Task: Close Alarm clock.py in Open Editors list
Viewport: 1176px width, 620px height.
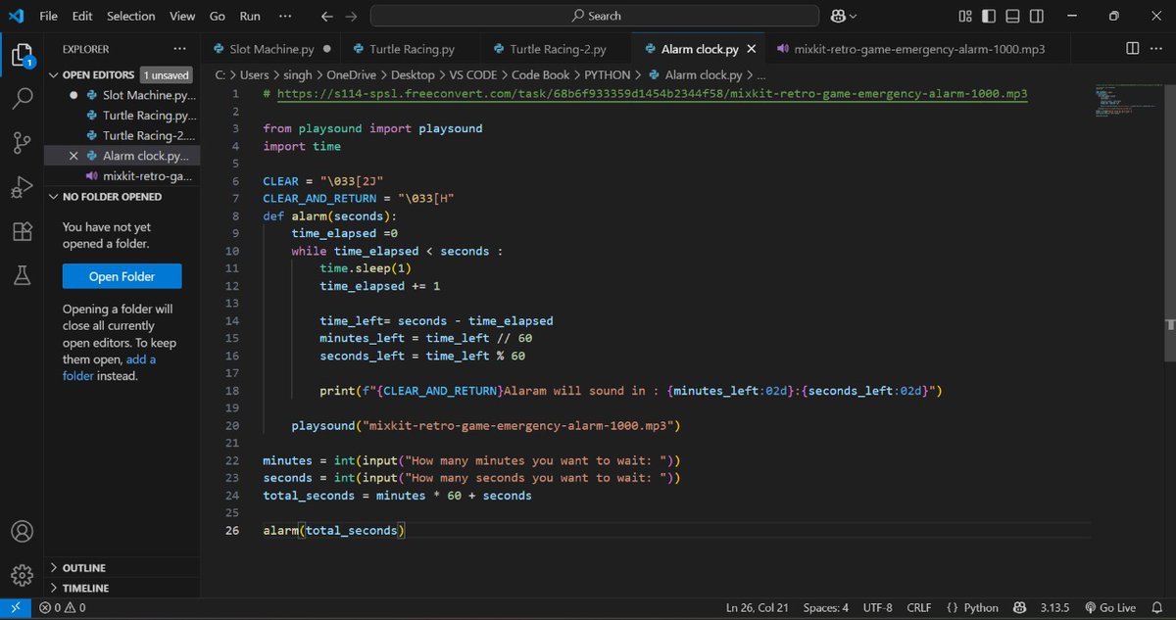Action: point(74,156)
